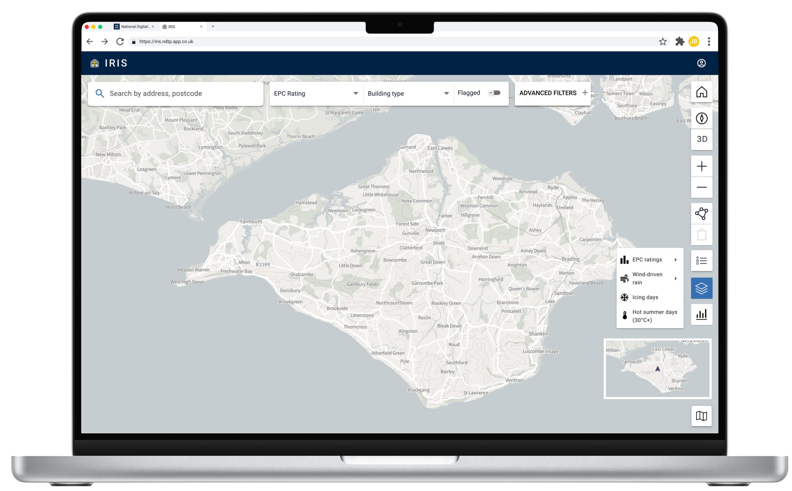Toggle the Flagged switch
This screenshot has height=491, width=792.
click(494, 93)
